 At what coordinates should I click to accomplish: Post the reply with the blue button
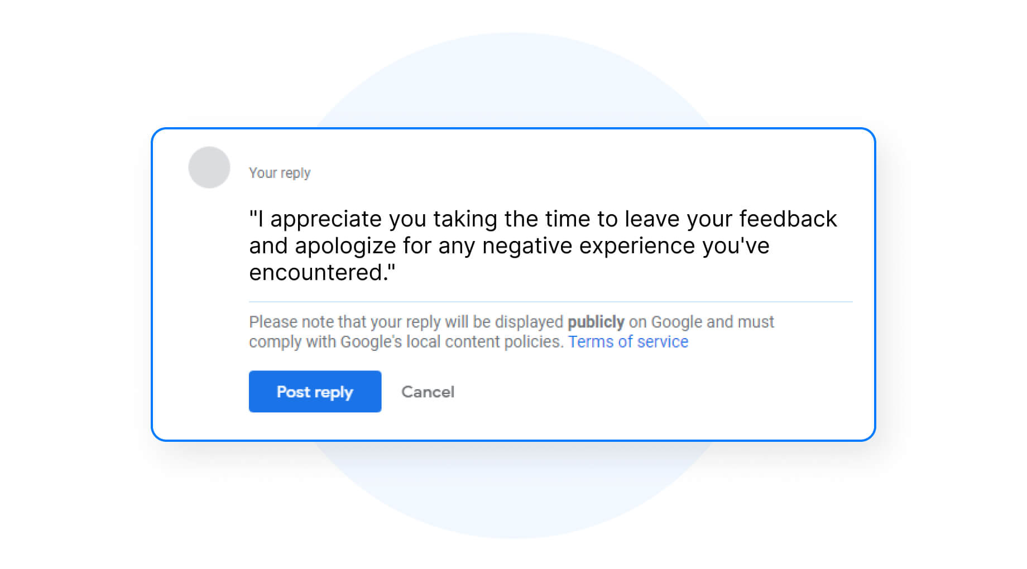[315, 392]
